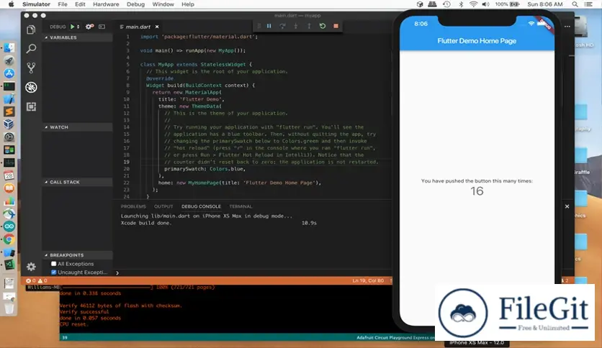Disable the Uncaught Exceptions breakpoint checkbox

coord(54,272)
